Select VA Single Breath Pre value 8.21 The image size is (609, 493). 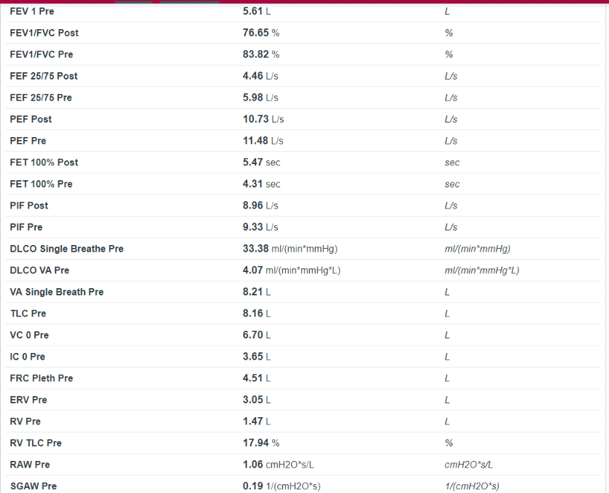coord(253,292)
